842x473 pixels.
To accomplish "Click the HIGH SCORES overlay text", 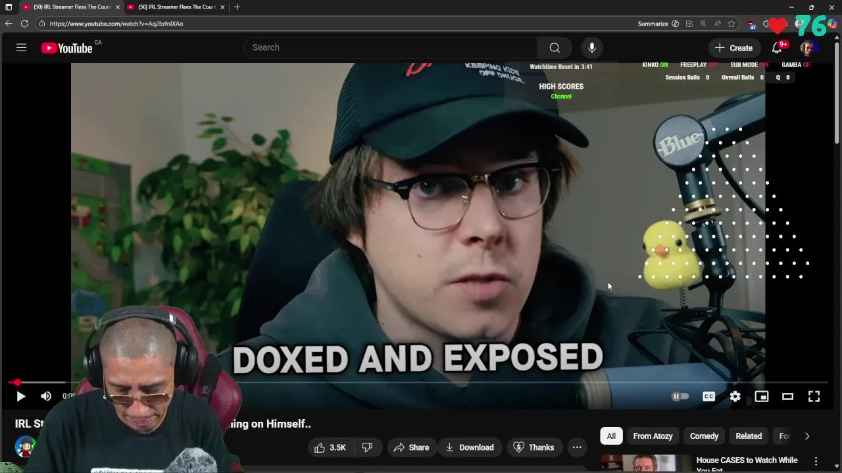I will (561, 86).
